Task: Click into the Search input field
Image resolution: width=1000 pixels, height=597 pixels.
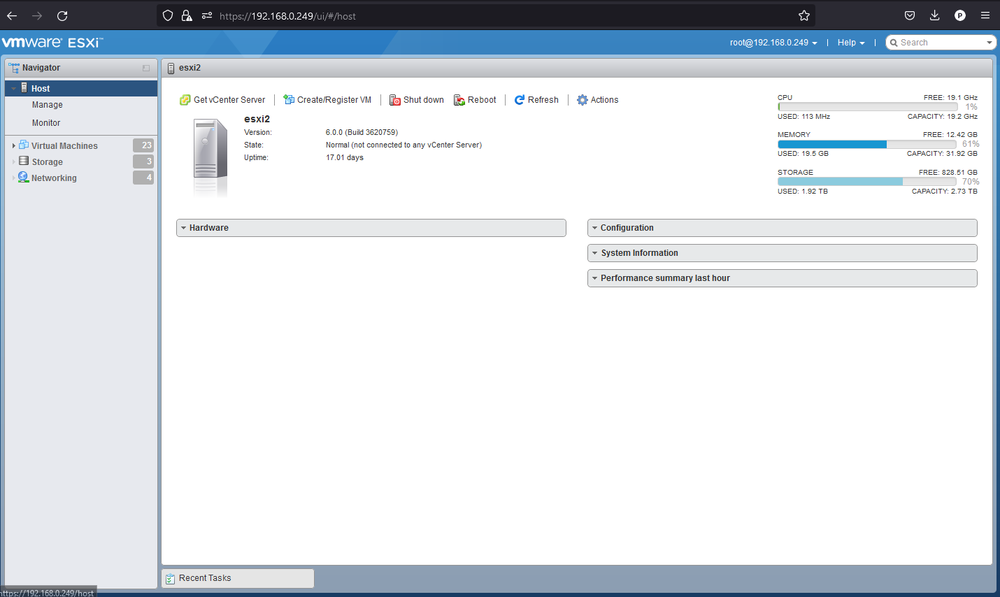Action: click(x=941, y=43)
